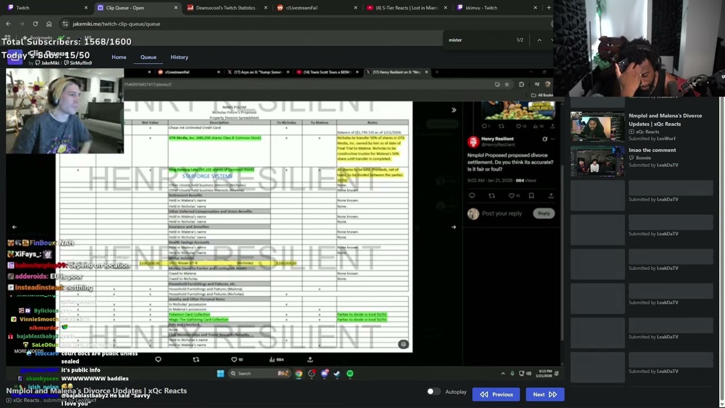This screenshot has height=408, width=725.
Task: Switch to the kkimvu - Twitch tab
Action: pyautogui.click(x=497, y=7)
